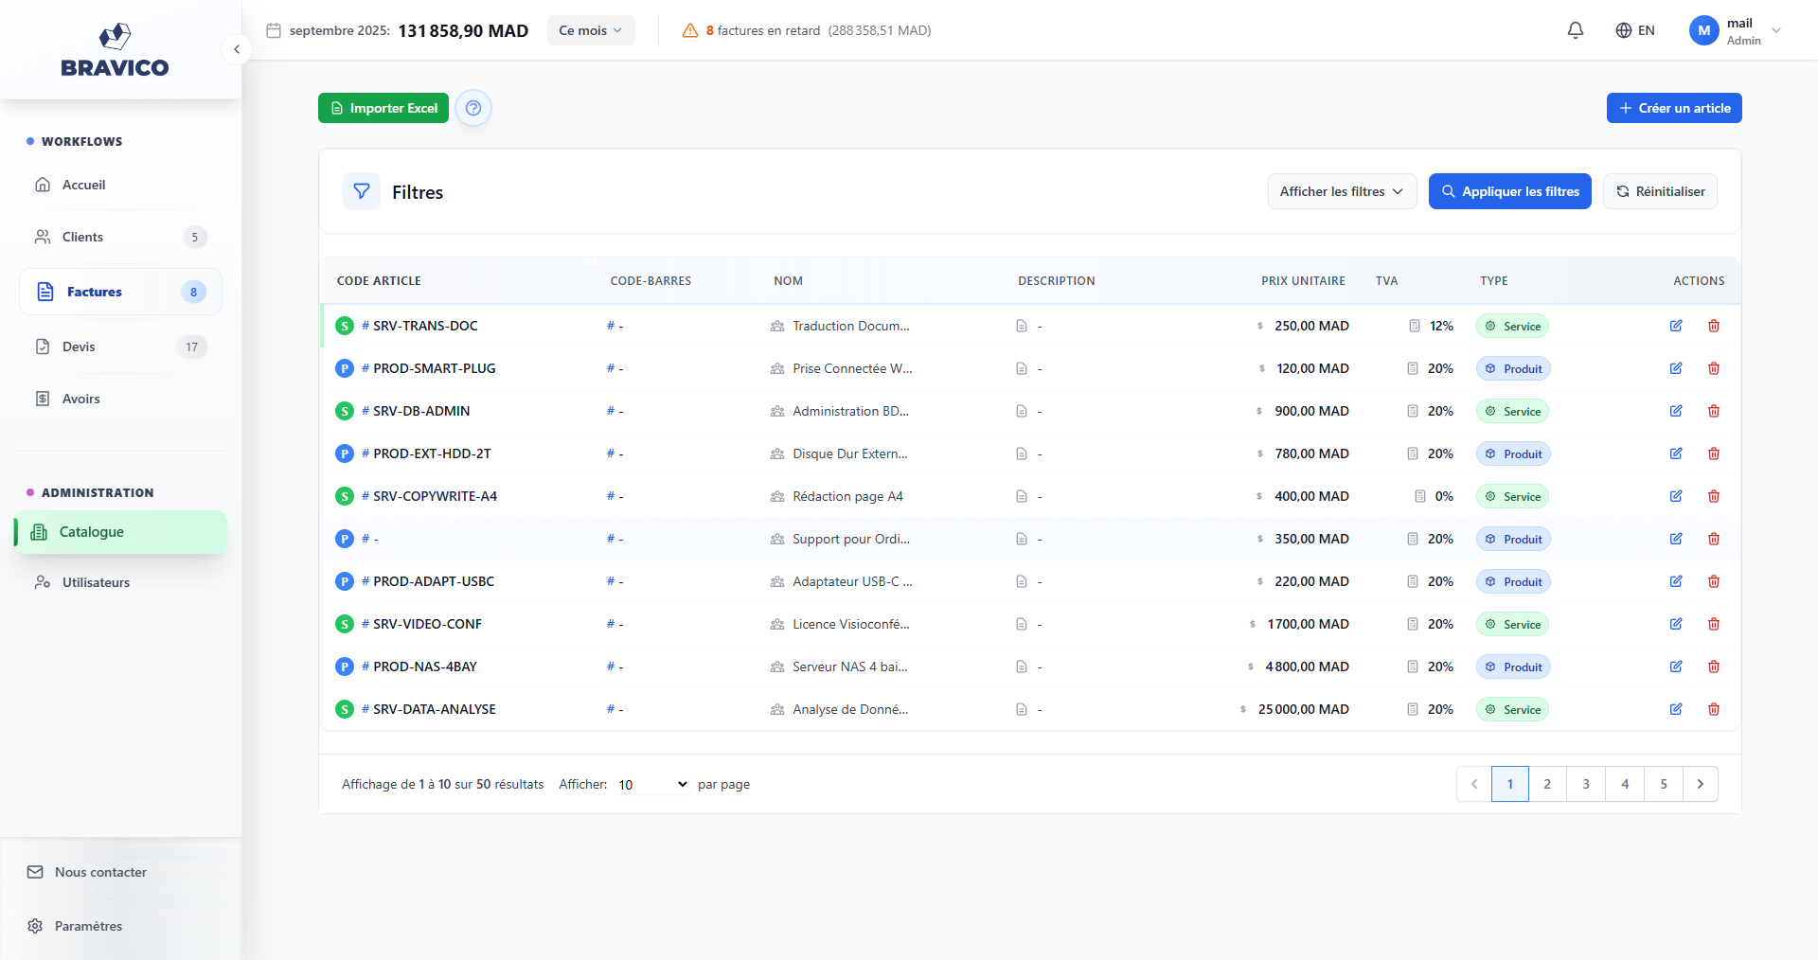Click the 25 000,00 MAD price
Image resolution: width=1818 pixels, height=960 pixels.
[x=1303, y=709]
